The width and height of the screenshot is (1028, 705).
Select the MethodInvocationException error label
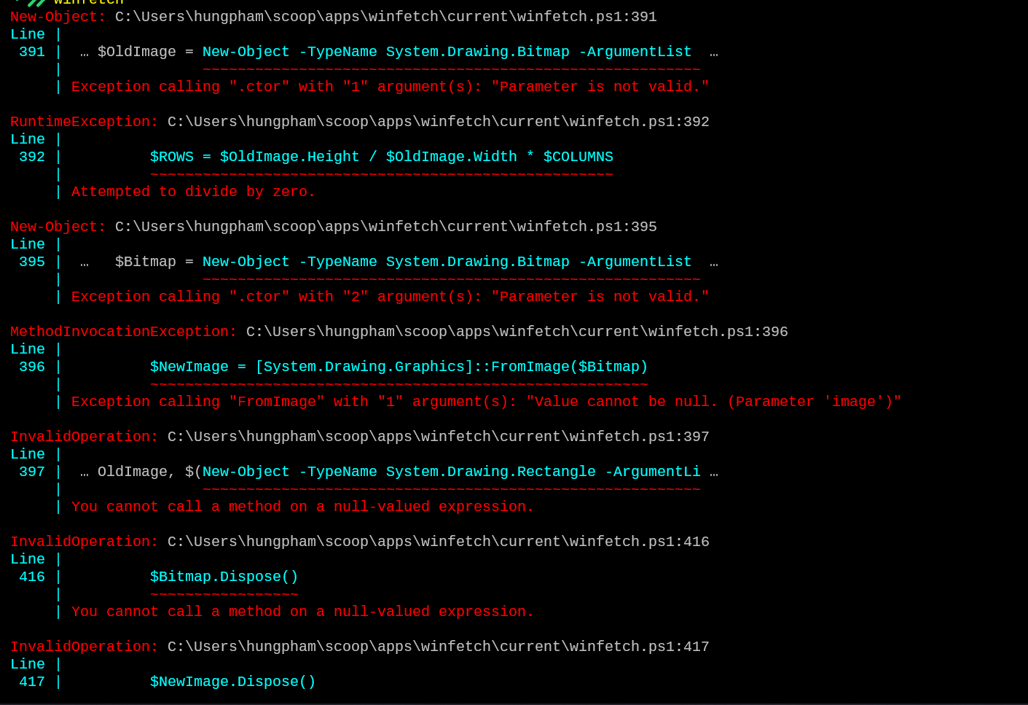coord(119,332)
